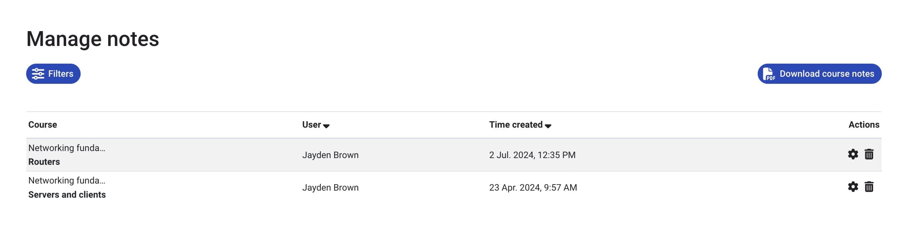
Task: Click the 23 Apr. 2024, 9:57 AM timestamp
Action: point(533,187)
